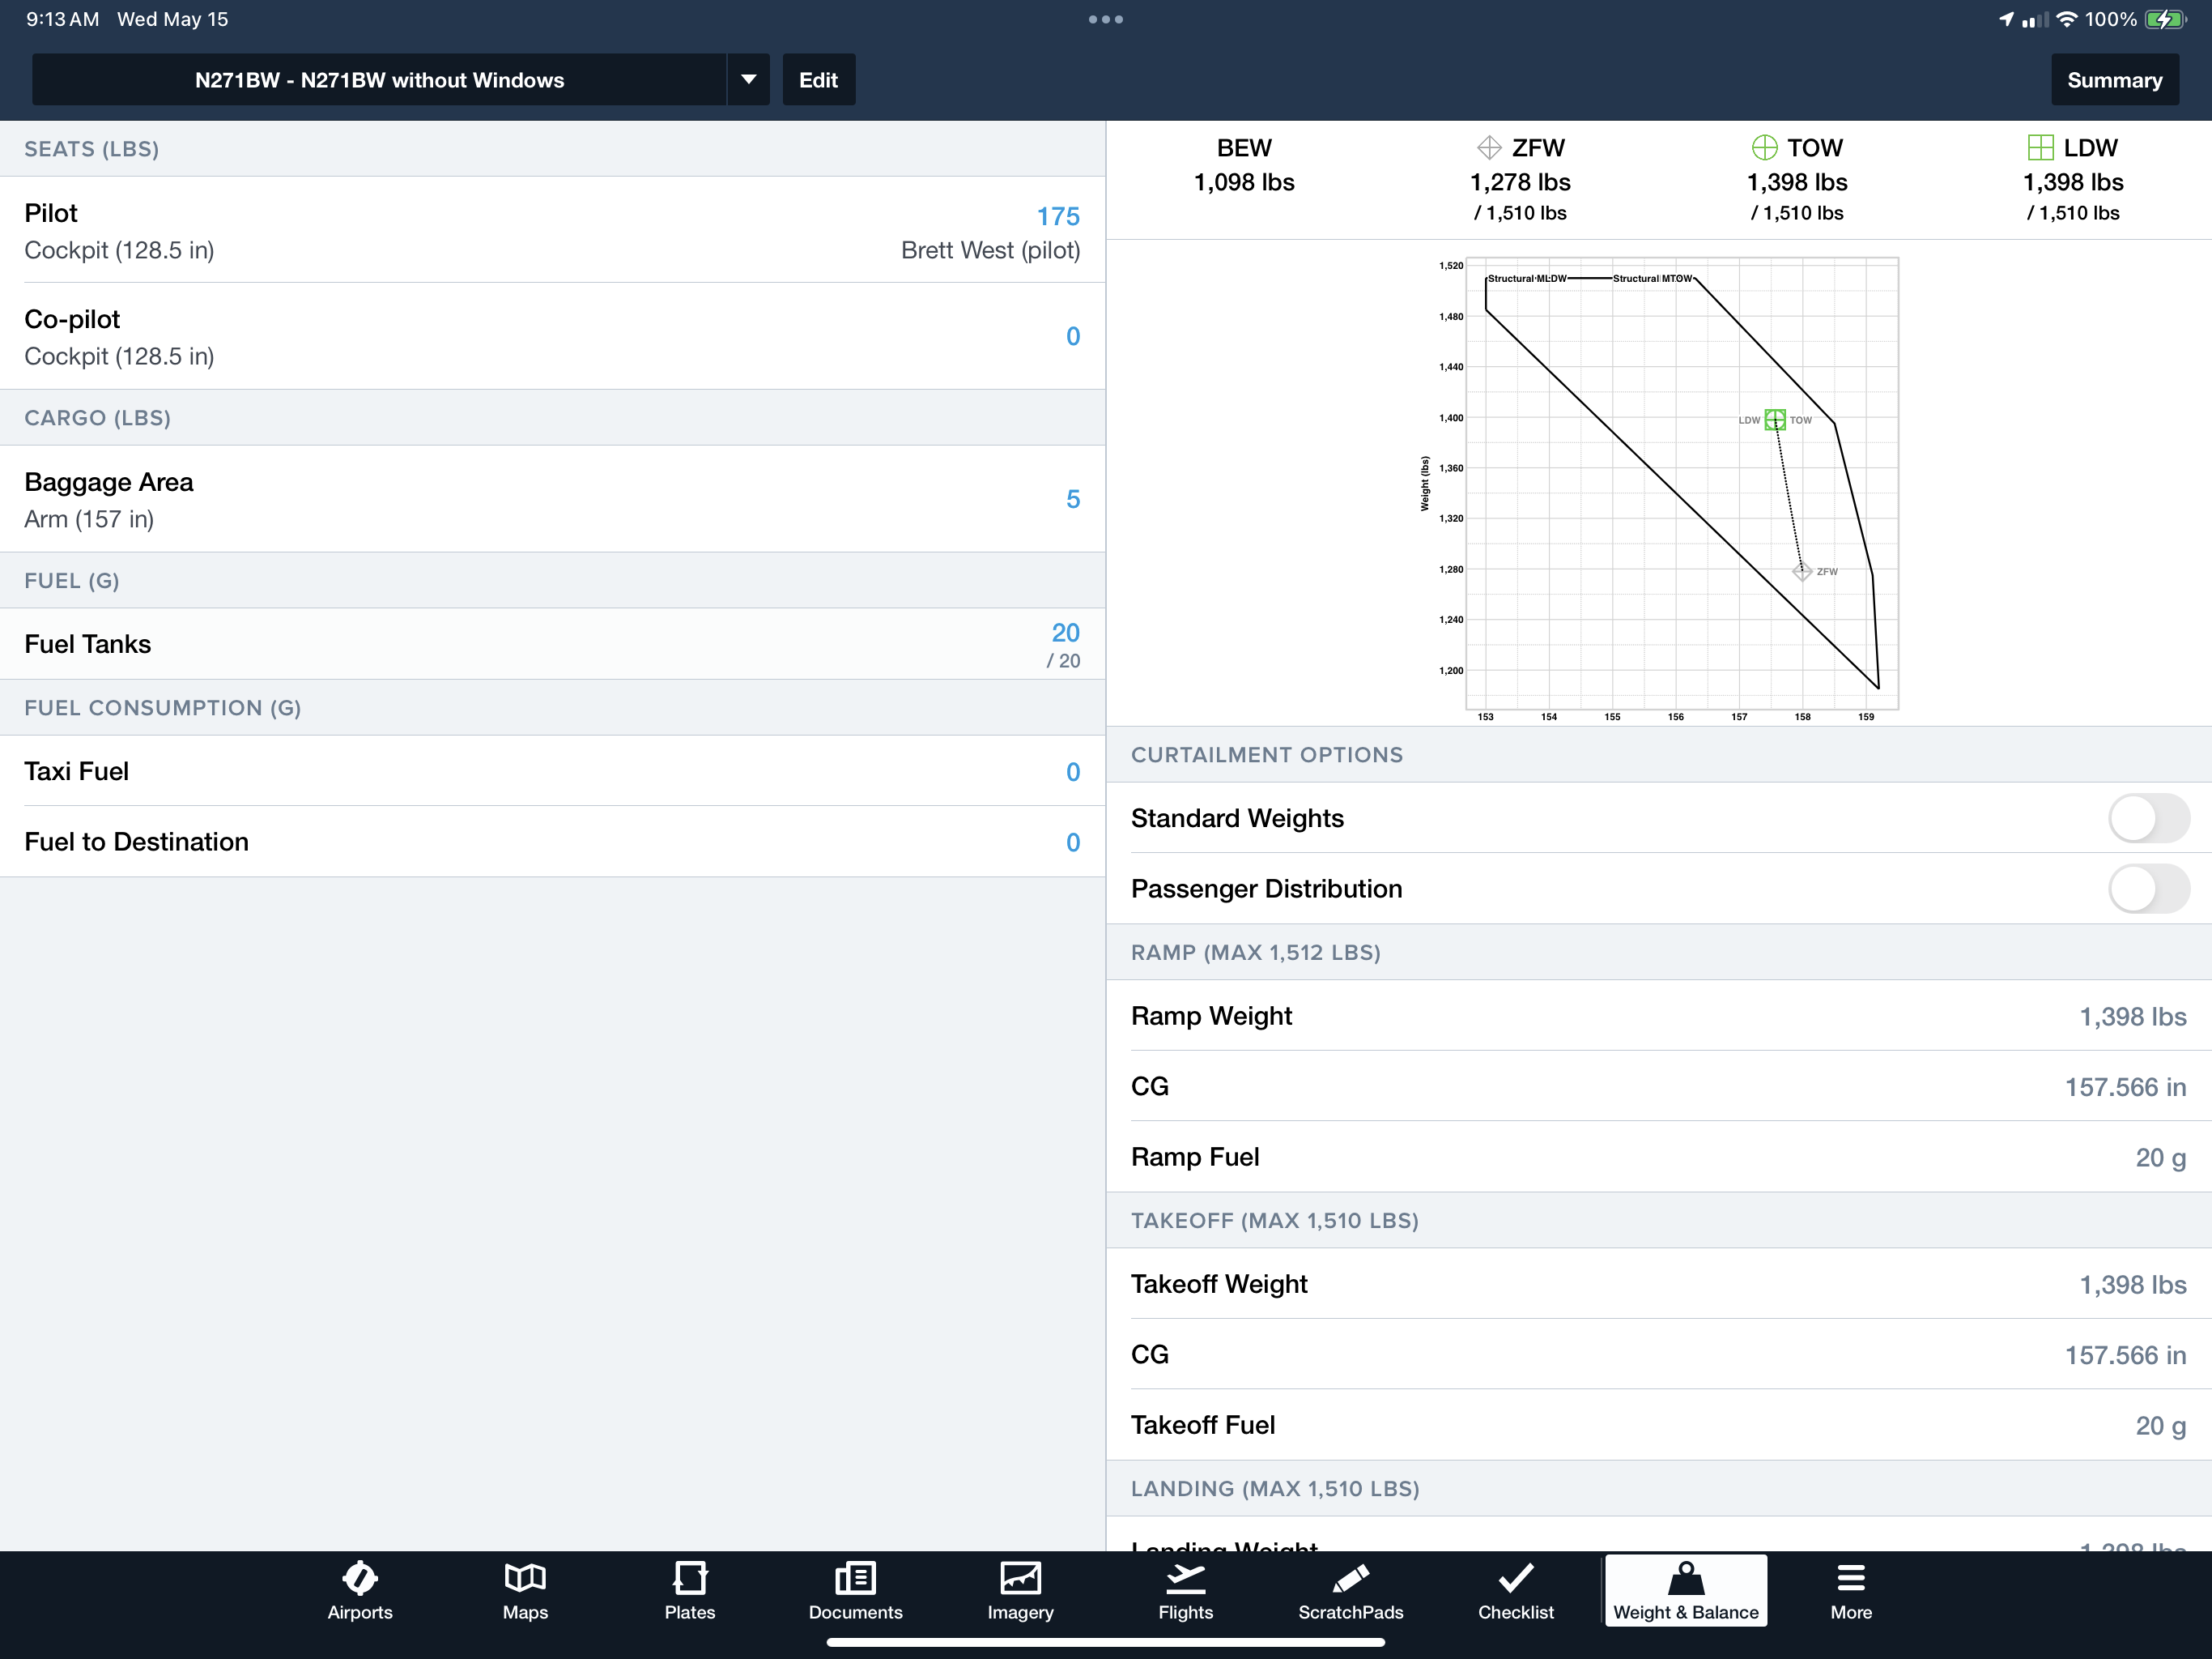The width and height of the screenshot is (2212, 1659).
Task: Open the Flights log icon
Action: (x=1185, y=1589)
